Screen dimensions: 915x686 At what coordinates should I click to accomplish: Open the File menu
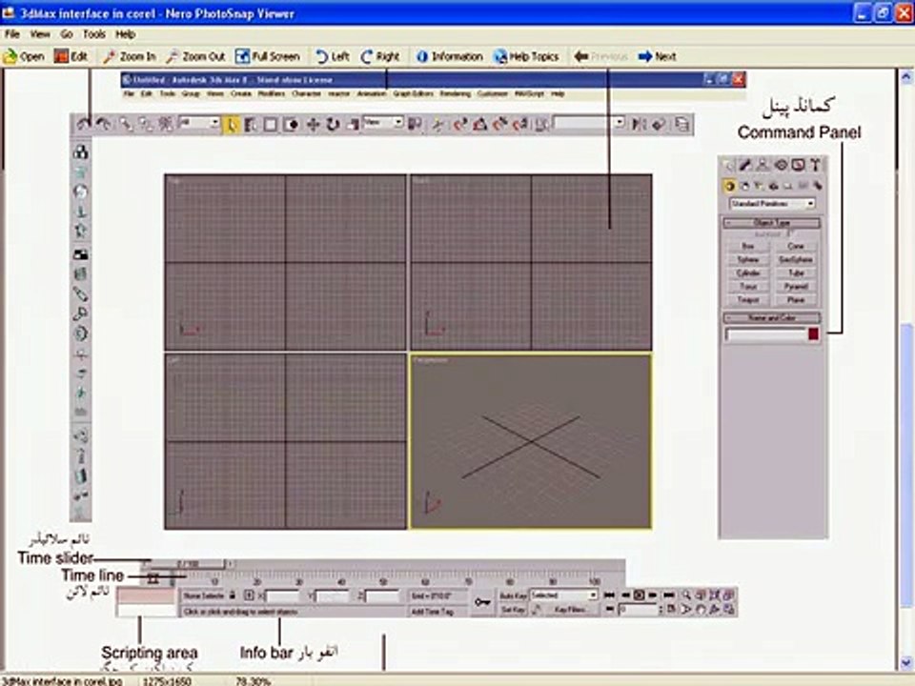12,34
